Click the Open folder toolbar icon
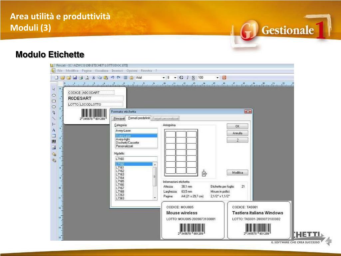 pyautogui.click(x=63, y=77)
